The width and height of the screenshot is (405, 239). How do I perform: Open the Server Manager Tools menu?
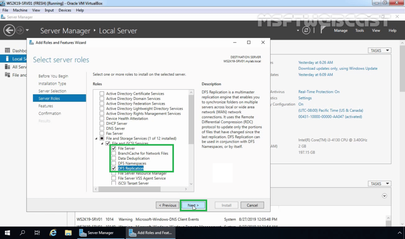pyautogui.click(x=359, y=30)
